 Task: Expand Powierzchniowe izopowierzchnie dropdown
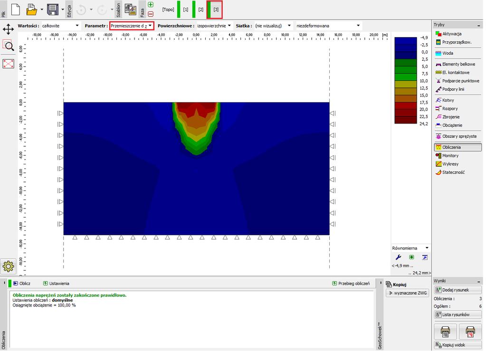point(214,26)
